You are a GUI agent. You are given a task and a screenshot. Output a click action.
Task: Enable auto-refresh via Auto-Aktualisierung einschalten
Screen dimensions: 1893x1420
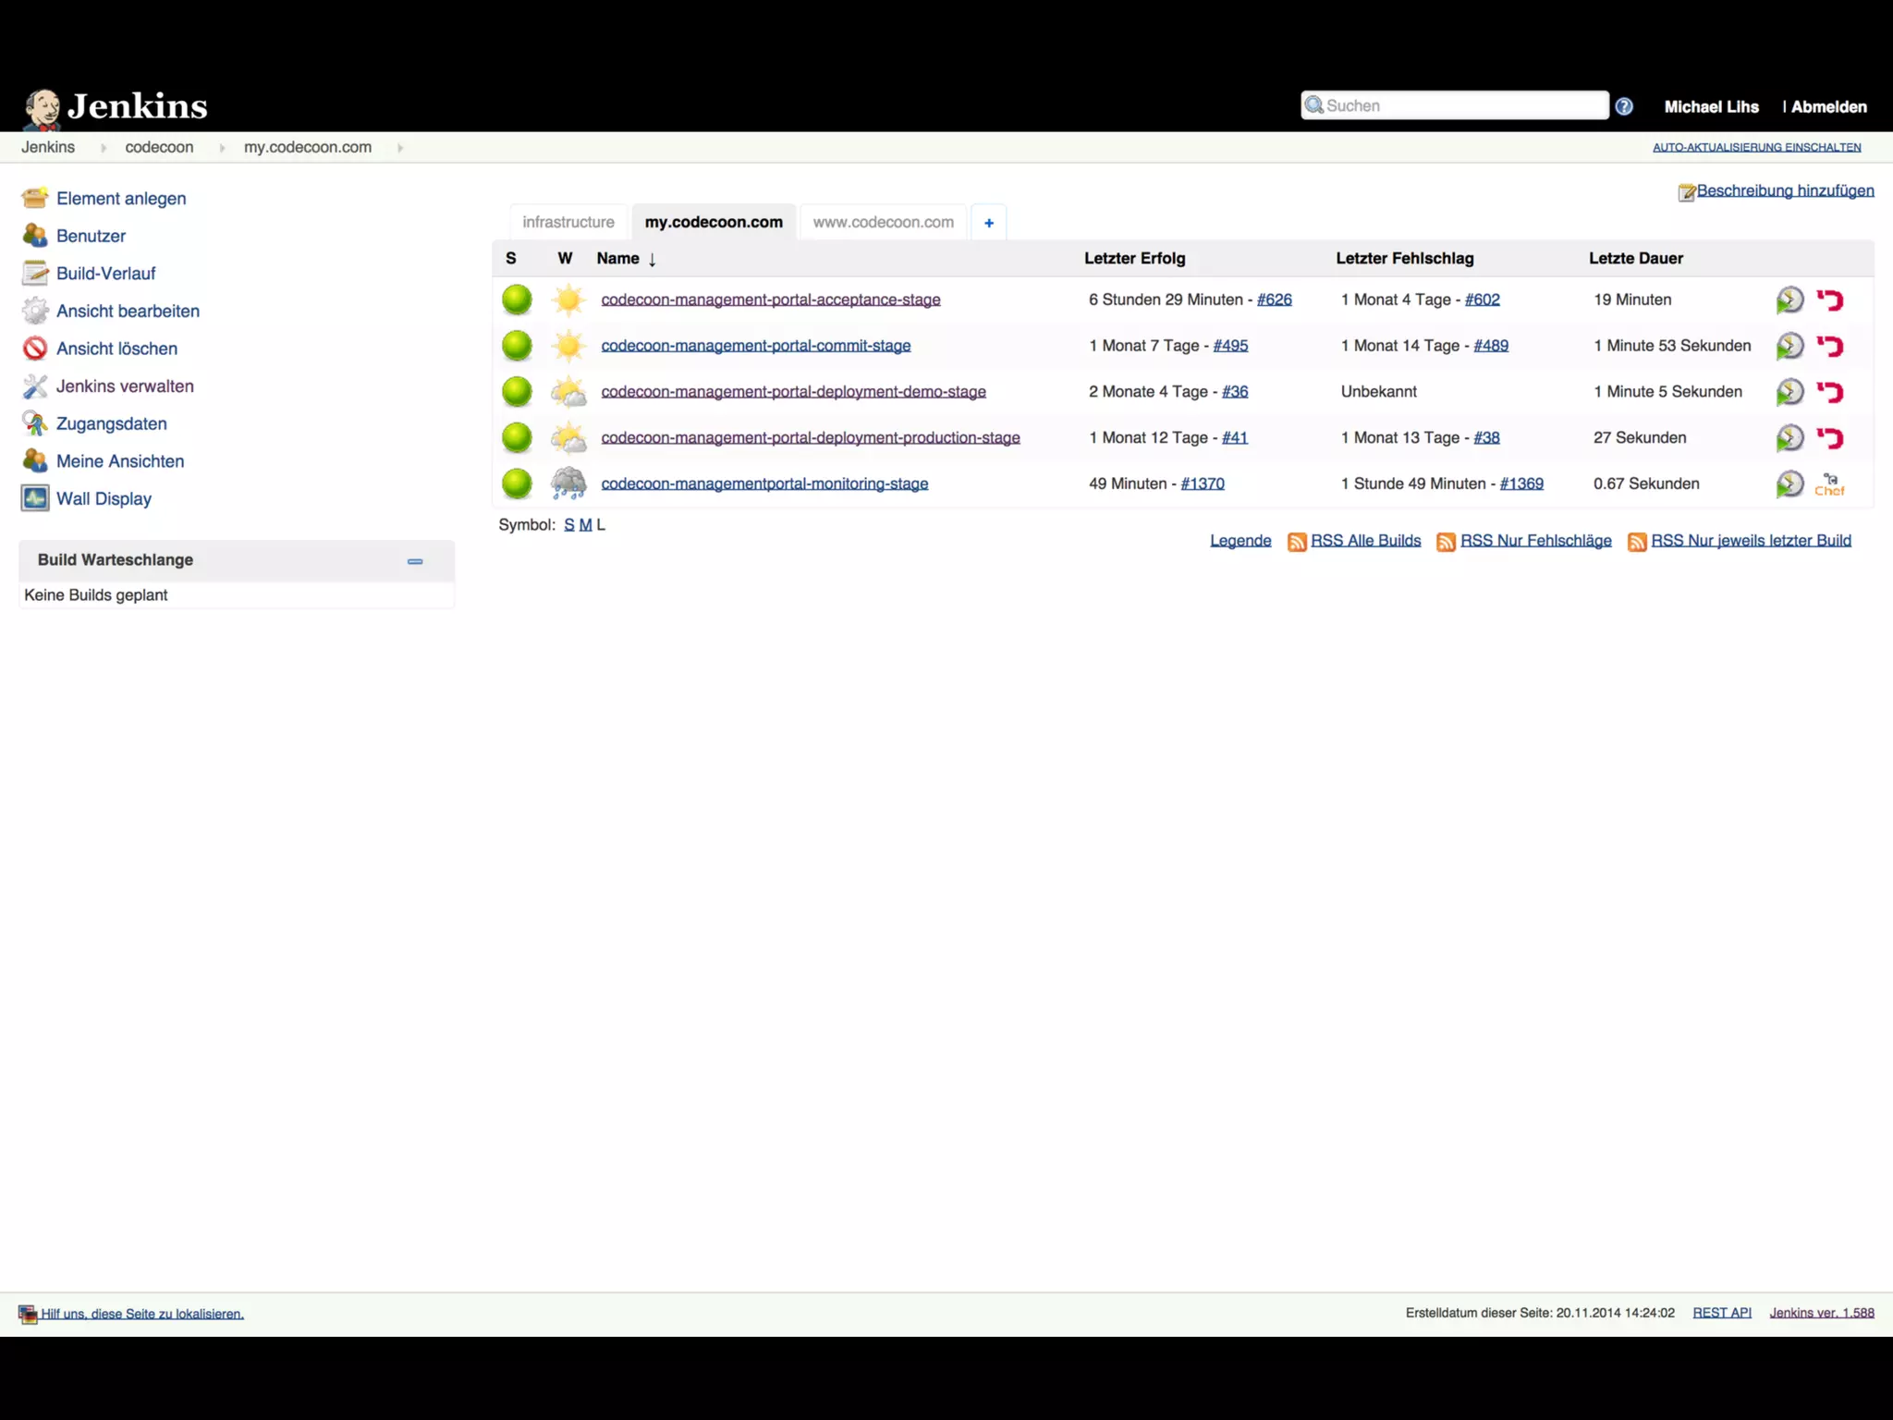pyautogui.click(x=1756, y=147)
